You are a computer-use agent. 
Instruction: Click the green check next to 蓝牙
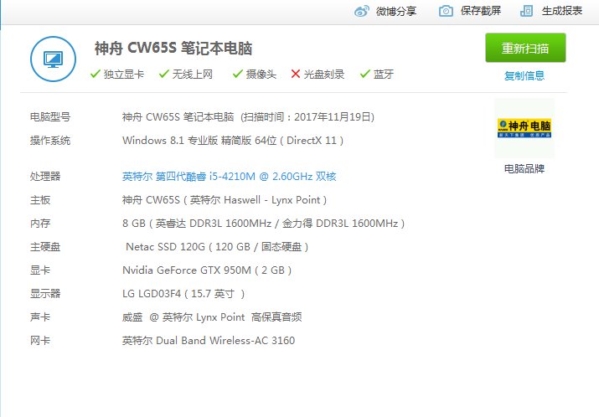(364, 74)
